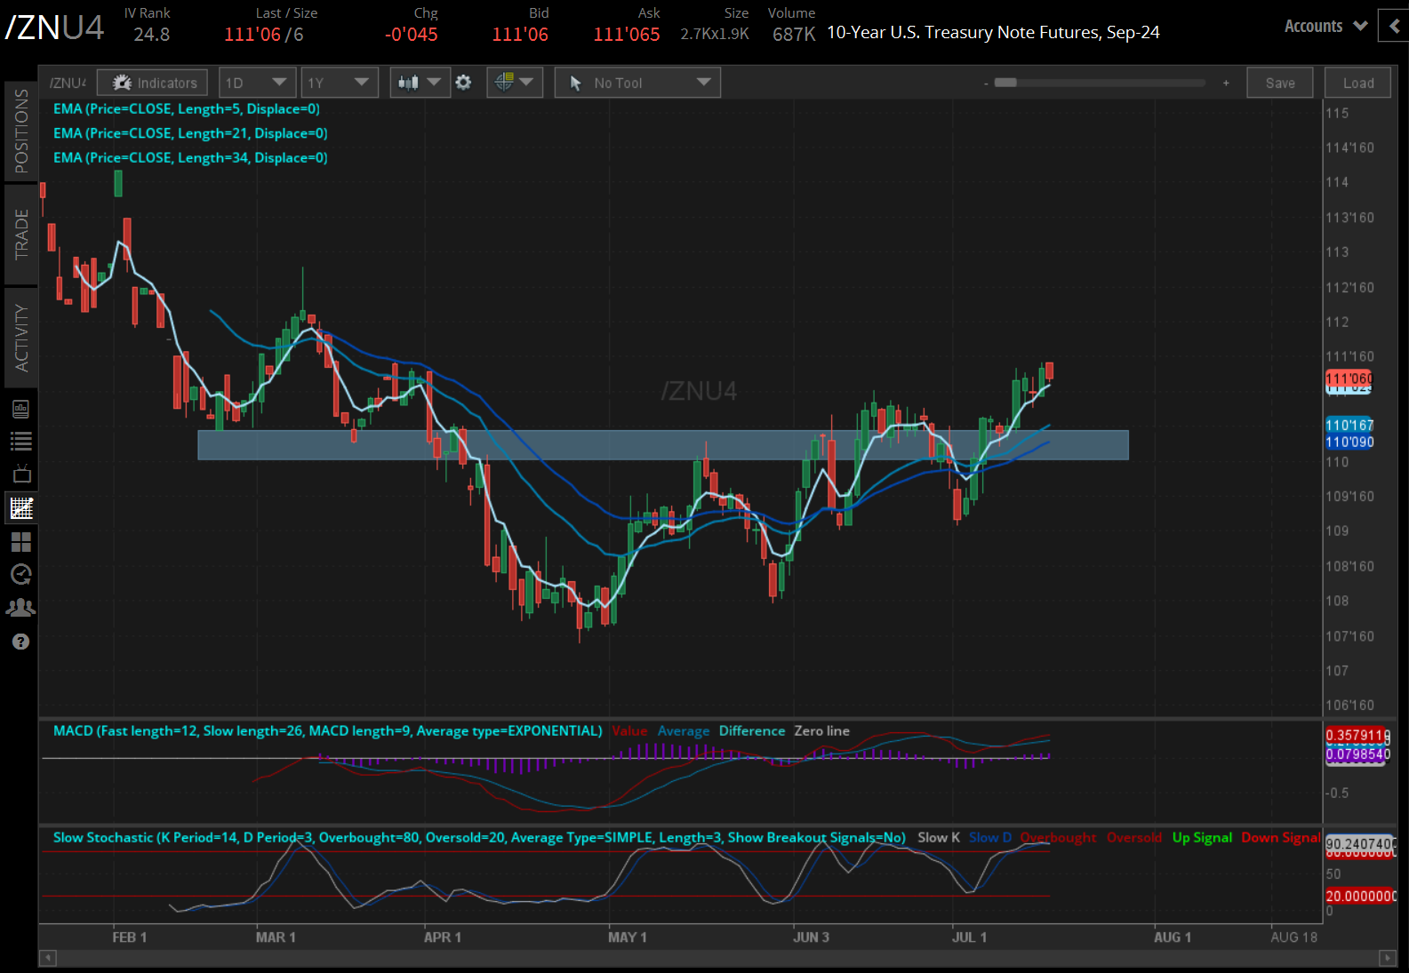
Task: Open the candlestick chart type dropdown
Action: pos(420,83)
